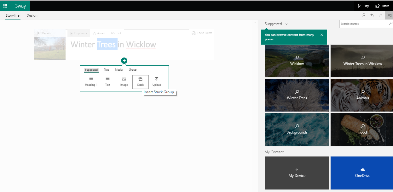Click the Search sources input field
393x192 pixels.
click(x=363, y=24)
